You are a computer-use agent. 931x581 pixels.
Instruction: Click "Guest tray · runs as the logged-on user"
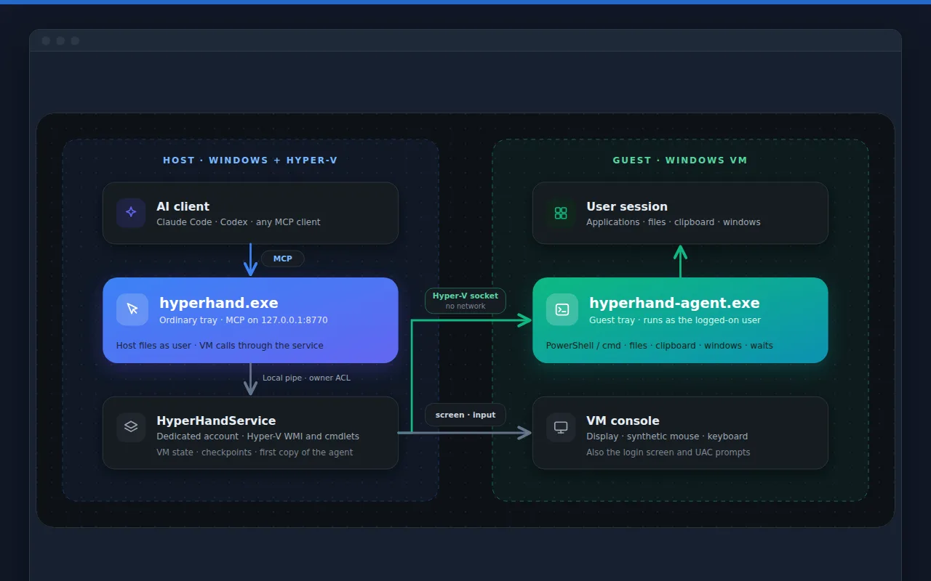(x=675, y=320)
